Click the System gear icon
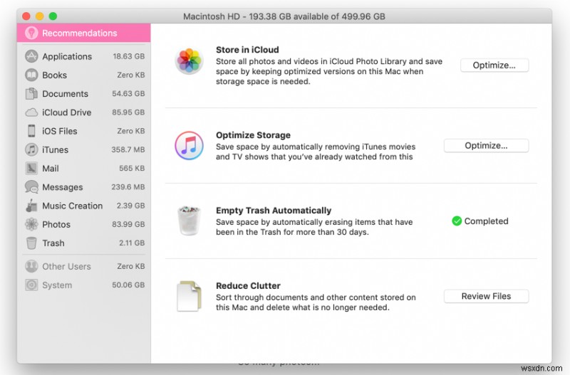This screenshot has height=375, width=570. pyautogui.click(x=31, y=285)
